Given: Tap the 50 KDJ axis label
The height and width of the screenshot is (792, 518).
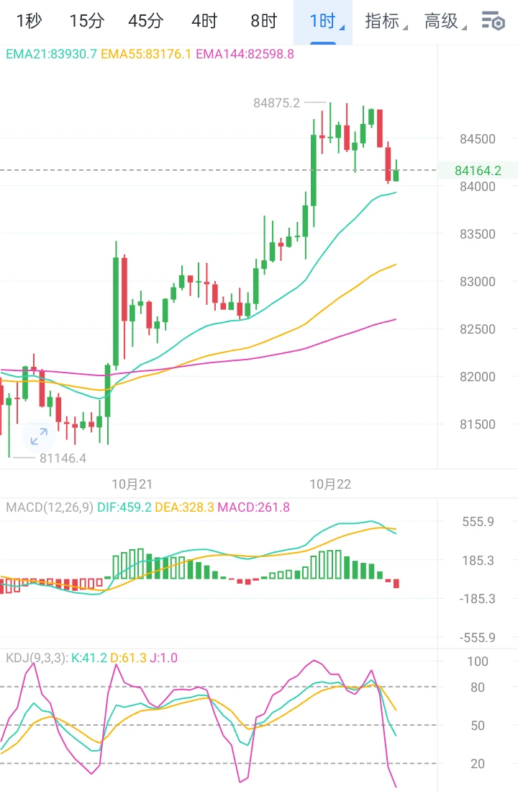Looking at the screenshot, I should click(477, 726).
